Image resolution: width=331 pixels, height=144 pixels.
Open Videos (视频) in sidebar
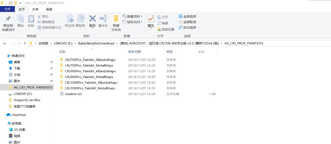17,136
